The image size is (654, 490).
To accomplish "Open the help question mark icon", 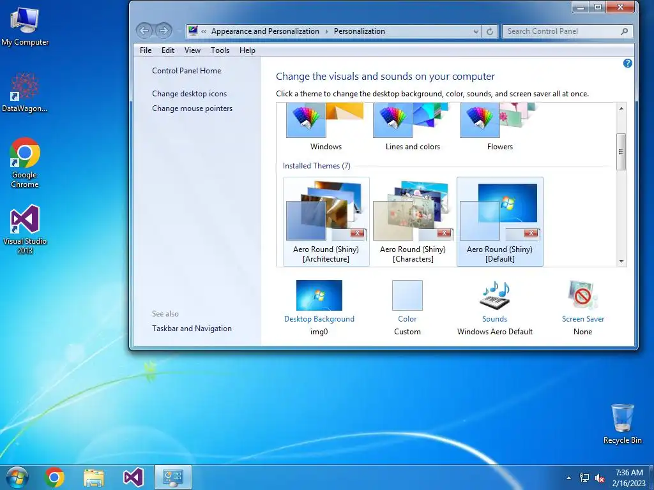I will click(627, 63).
